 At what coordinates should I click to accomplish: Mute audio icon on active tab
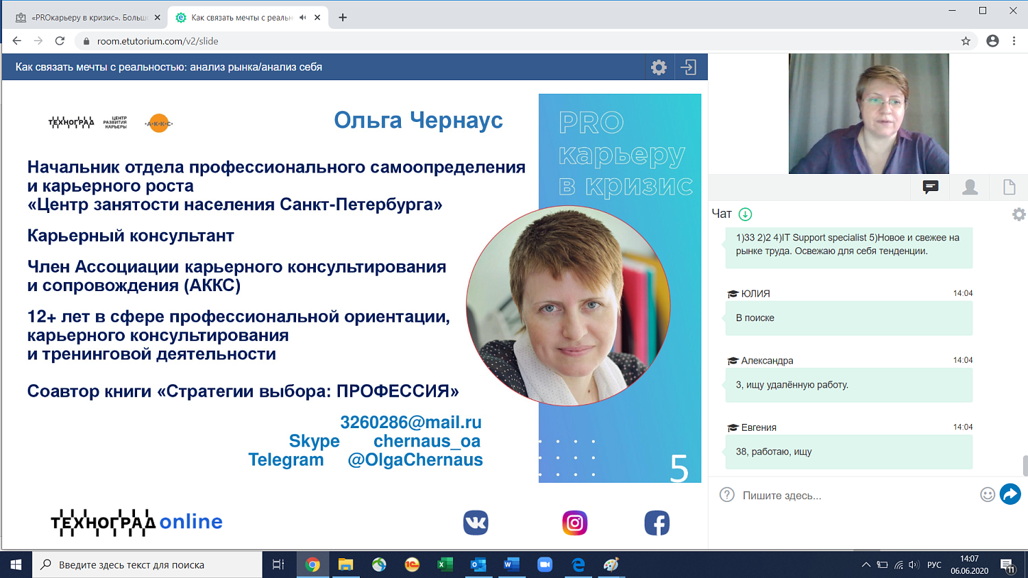[302, 18]
